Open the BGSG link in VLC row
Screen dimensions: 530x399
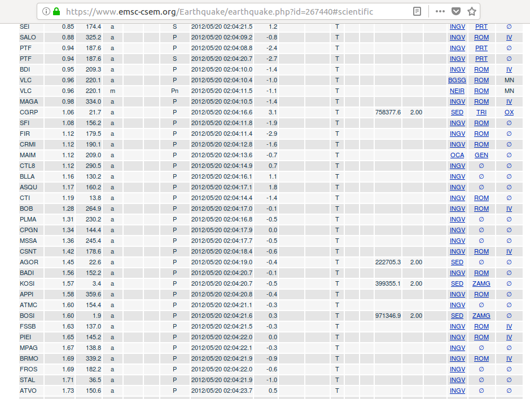click(457, 80)
